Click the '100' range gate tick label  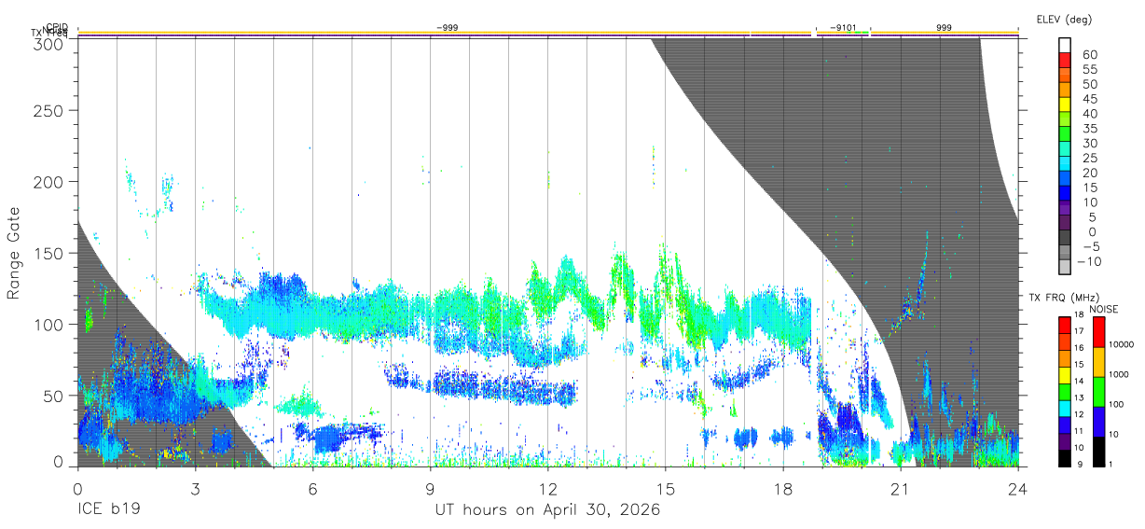(x=48, y=324)
